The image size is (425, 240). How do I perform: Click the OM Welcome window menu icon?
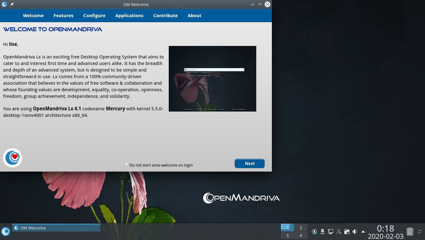tap(4, 4)
